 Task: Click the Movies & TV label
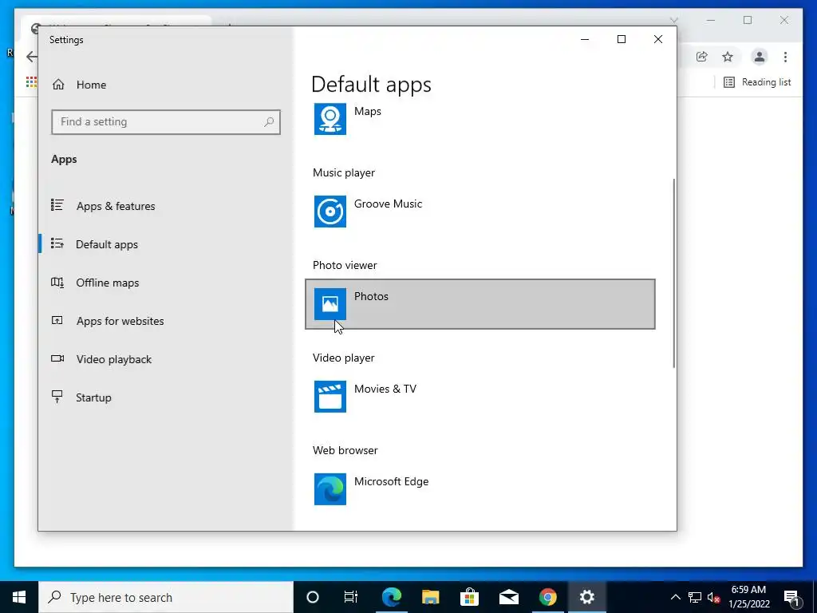coord(385,389)
